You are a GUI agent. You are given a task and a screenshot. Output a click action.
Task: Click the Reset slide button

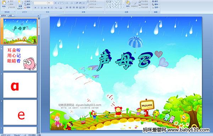[x=27, y=4]
